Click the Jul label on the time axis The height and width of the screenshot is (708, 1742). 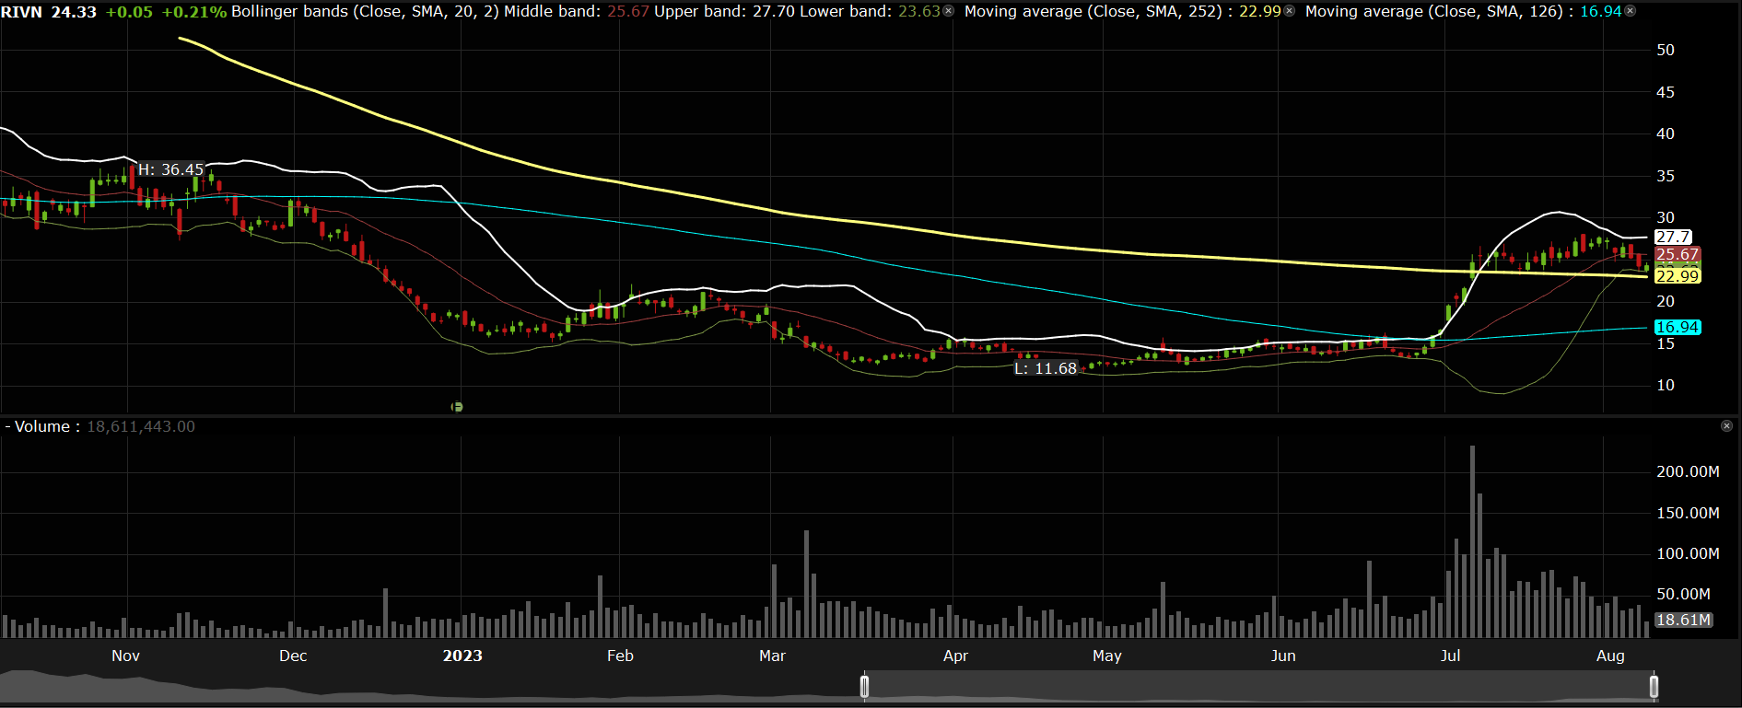[1451, 656]
